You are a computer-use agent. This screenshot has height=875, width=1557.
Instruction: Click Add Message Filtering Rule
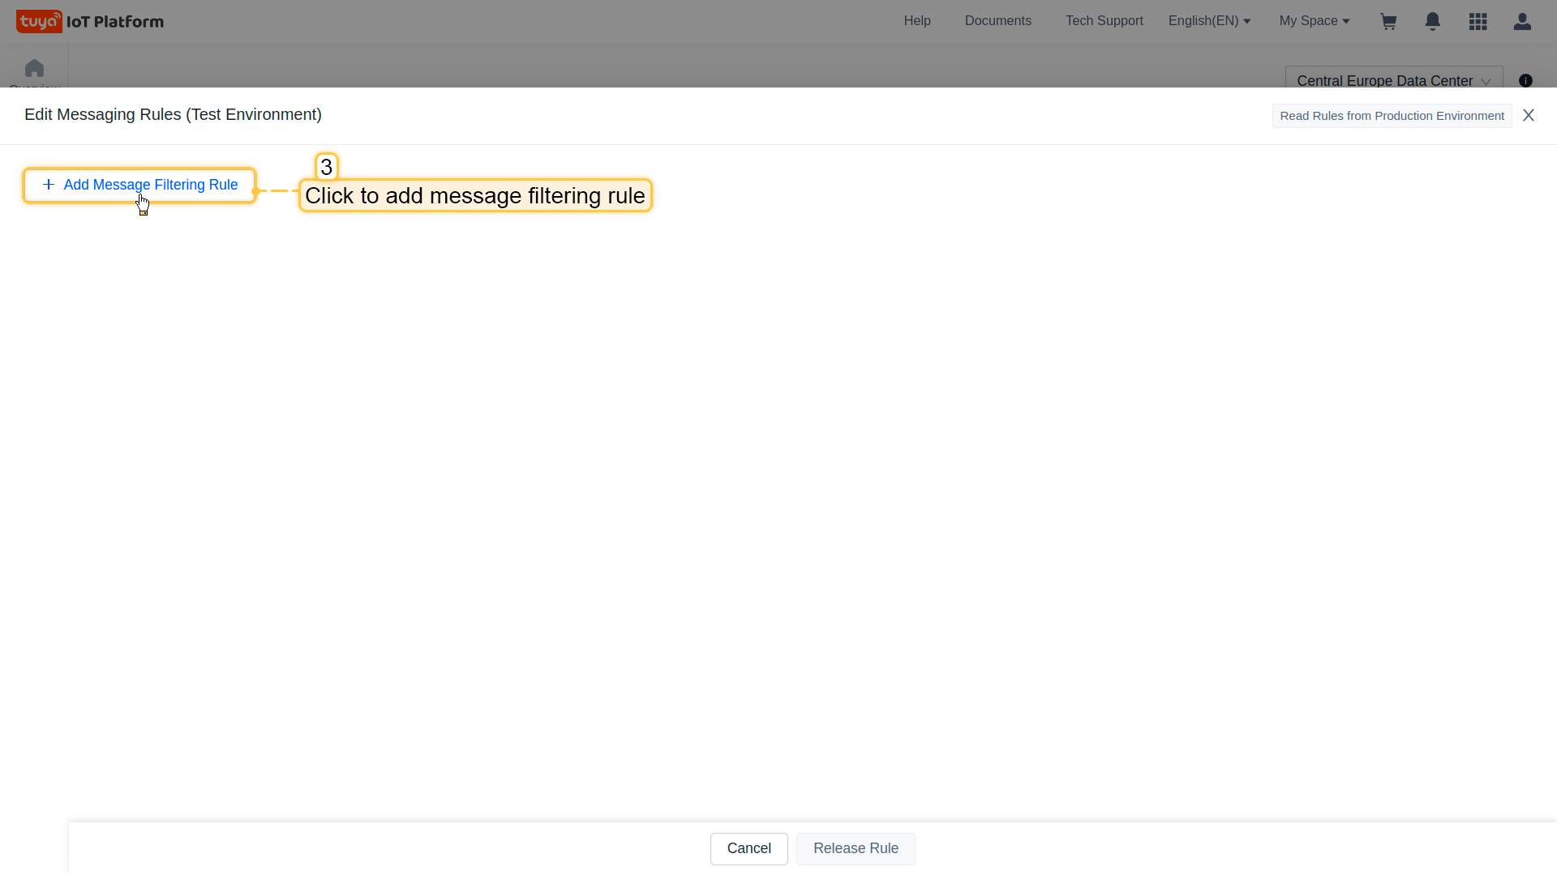[151, 185]
